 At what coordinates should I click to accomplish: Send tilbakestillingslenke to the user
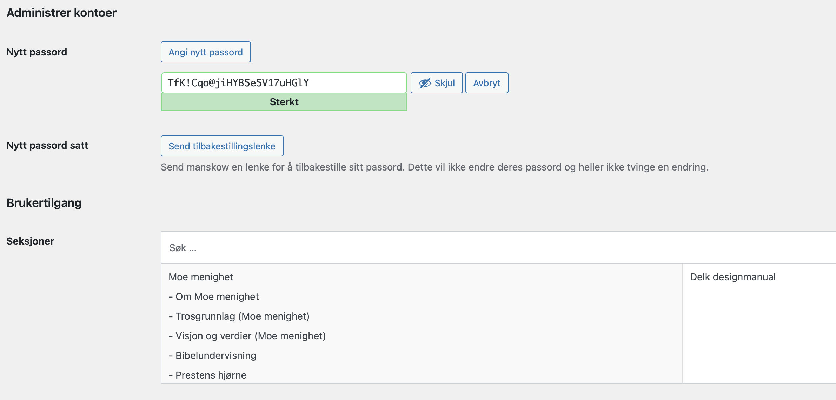tap(222, 146)
